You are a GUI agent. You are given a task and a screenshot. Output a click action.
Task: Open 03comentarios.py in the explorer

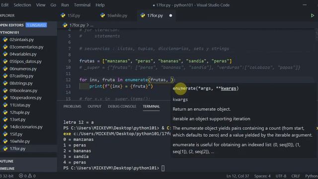click(x=26, y=47)
